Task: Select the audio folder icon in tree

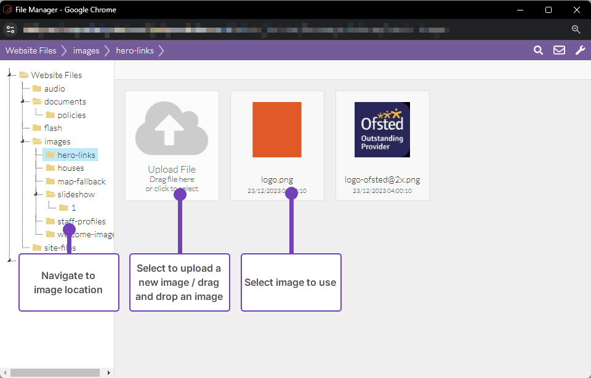Action: [37, 89]
